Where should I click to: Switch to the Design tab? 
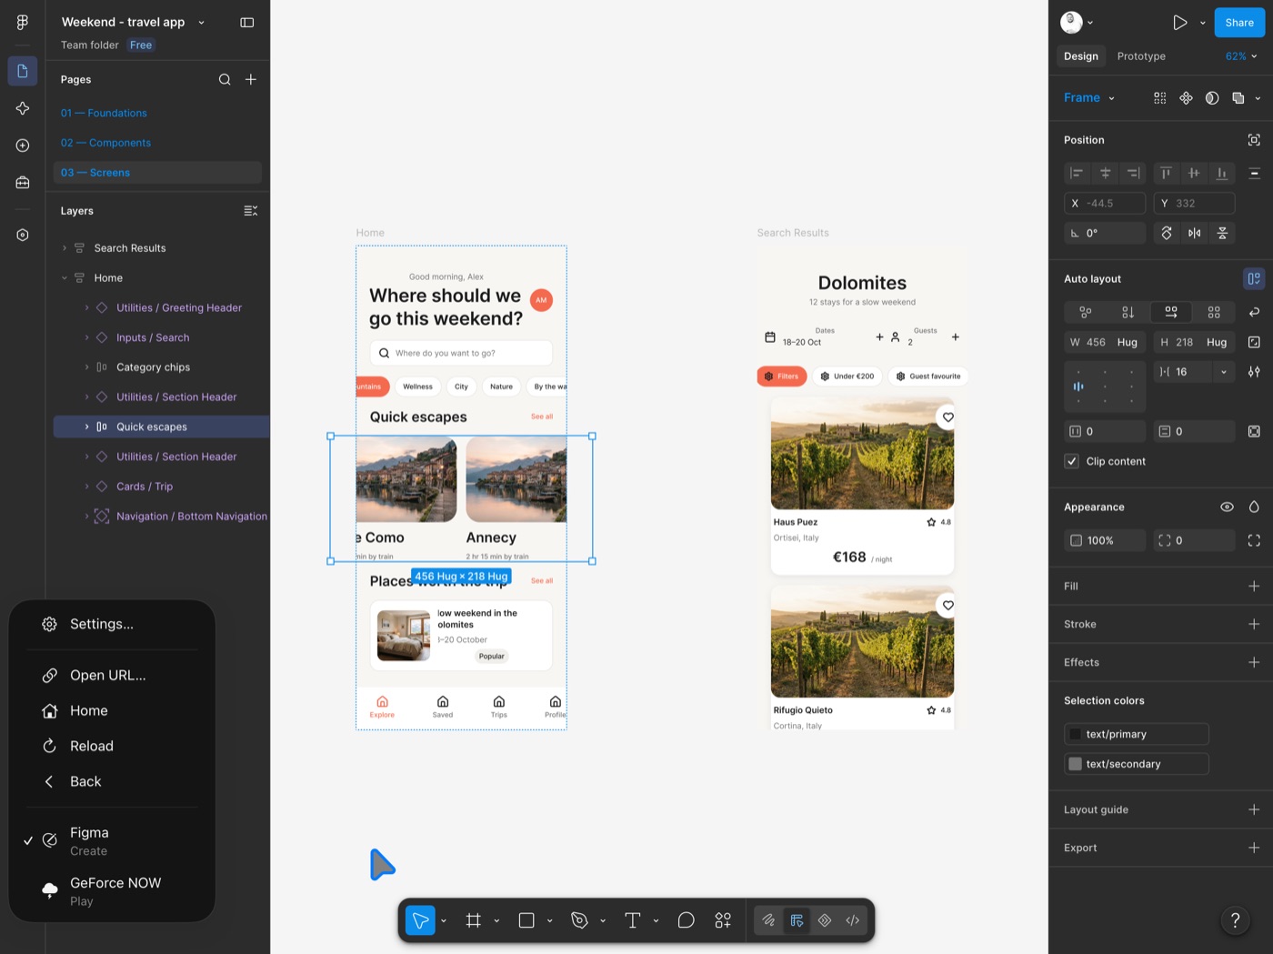pyautogui.click(x=1081, y=56)
